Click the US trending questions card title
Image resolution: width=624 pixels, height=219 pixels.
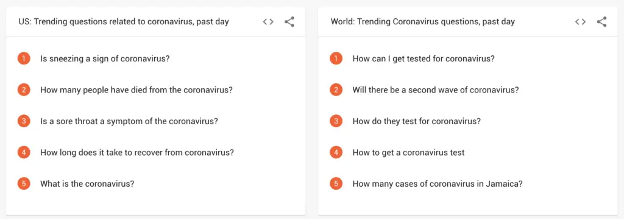124,22
